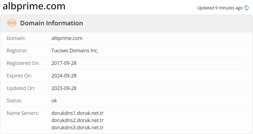Image resolution: width=253 pixels, height=134 pixels.
Task: Click name server dorukdns2.doruk.net.tr
Action: point(77,120)
